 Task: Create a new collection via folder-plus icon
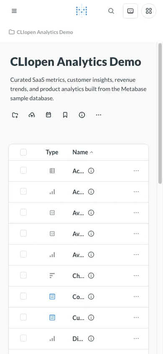pos(15,115)
